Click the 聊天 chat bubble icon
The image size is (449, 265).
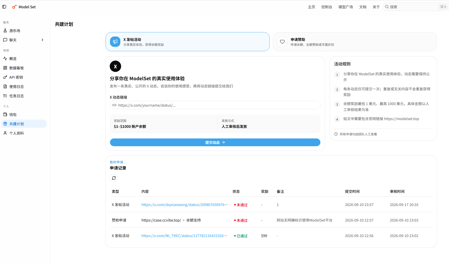(5, 40)
